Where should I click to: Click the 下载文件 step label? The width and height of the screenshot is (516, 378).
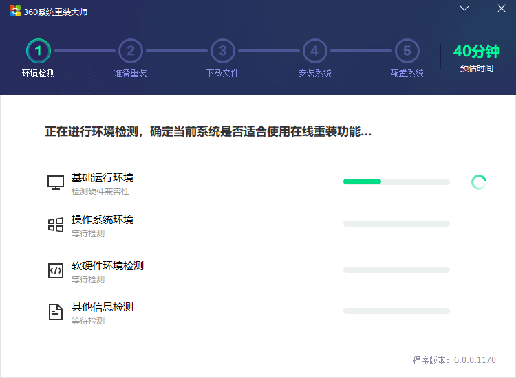[222, 73]
